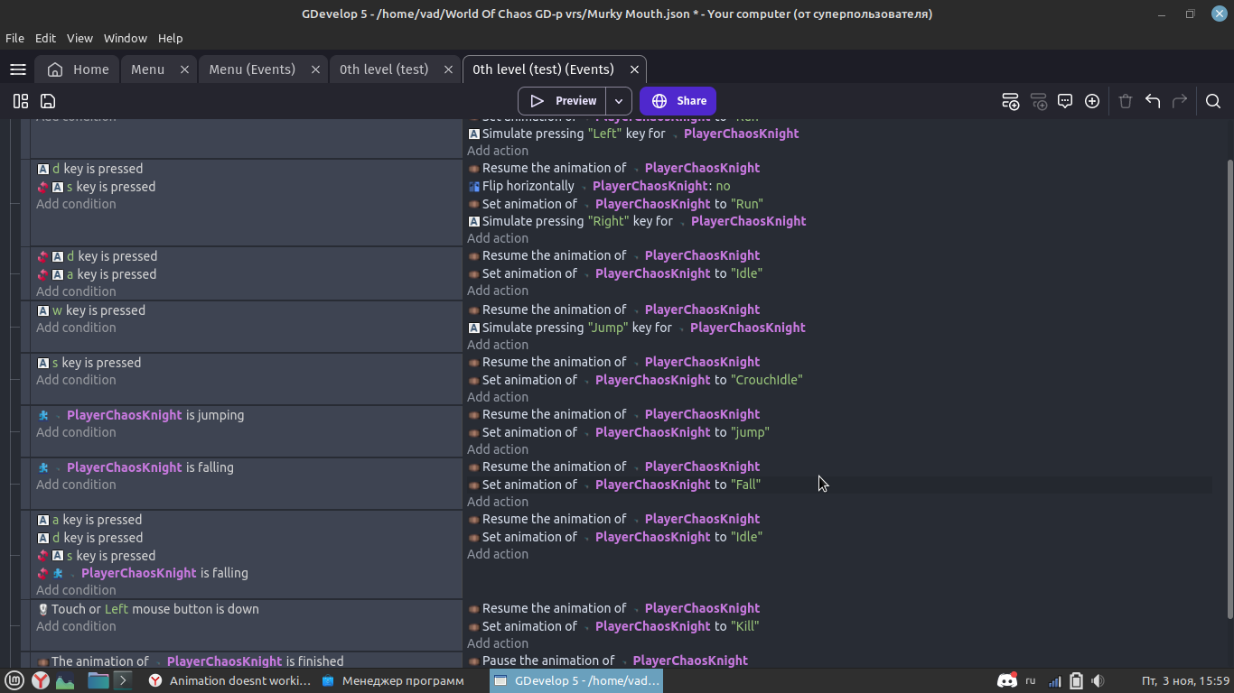Viewport: 1234px width, 693px height.
Task: Open the search in events magnifier
Action: click(x=1213, y=101)
